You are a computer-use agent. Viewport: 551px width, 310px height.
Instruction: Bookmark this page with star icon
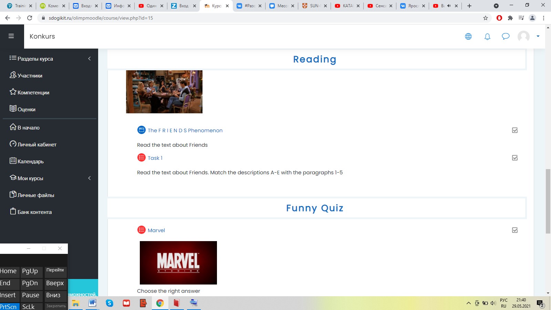486,18
